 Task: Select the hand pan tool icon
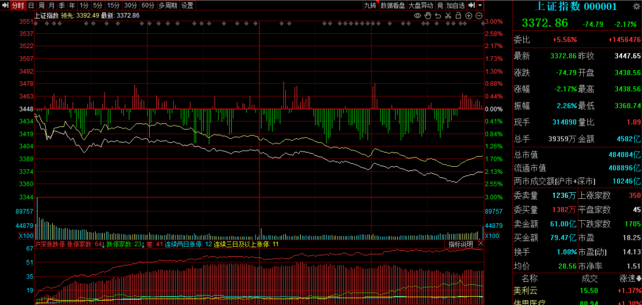pyautogui.click(x=428, y=16)
